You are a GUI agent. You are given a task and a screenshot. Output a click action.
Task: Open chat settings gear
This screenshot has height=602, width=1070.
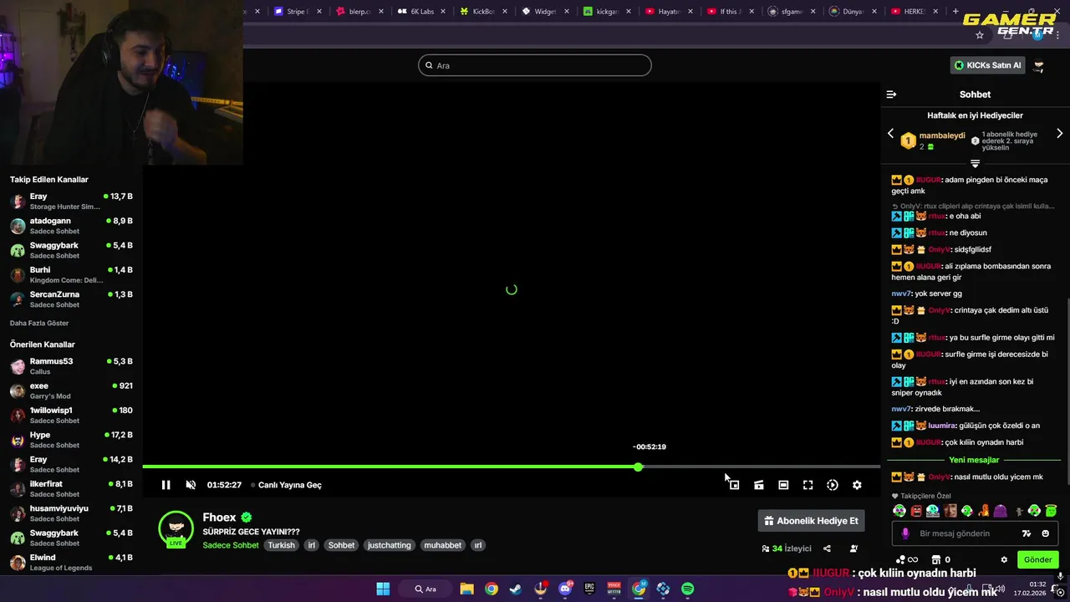(x=1004, y=560)
